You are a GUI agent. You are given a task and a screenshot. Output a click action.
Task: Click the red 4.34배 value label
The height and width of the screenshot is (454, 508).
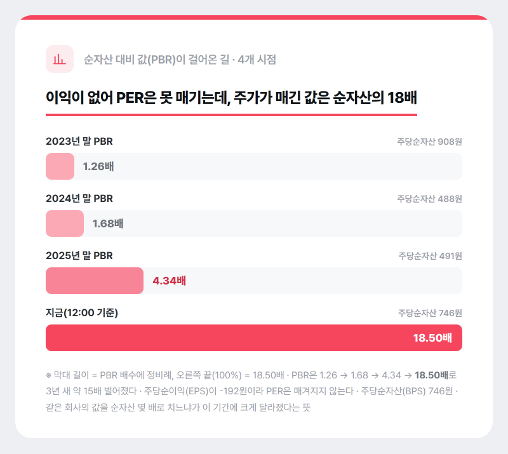tap(169, 281)
